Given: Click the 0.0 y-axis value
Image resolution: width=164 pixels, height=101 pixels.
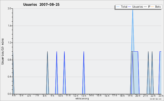Looking at the screenshot, I should 9,94.
